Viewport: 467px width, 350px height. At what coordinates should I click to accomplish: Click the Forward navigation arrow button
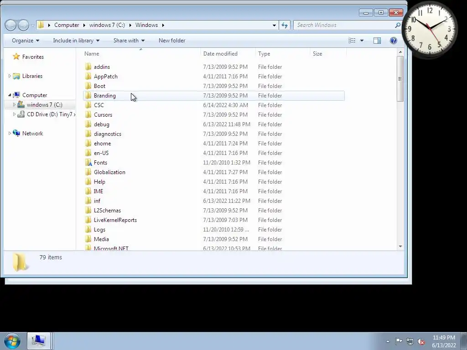click(x=23, y=25)
